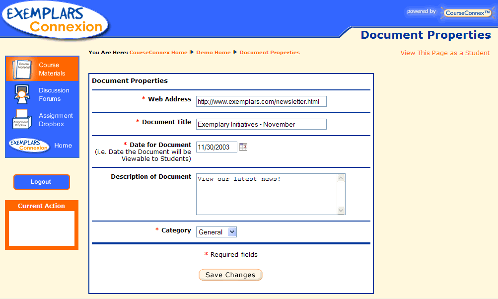Open Course Materials from sidebar menu
This screenshot has height=299, width=498.
click(x=52, y=69)
